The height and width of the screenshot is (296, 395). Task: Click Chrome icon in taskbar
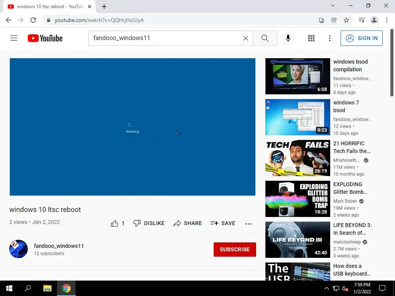point(66,288)
